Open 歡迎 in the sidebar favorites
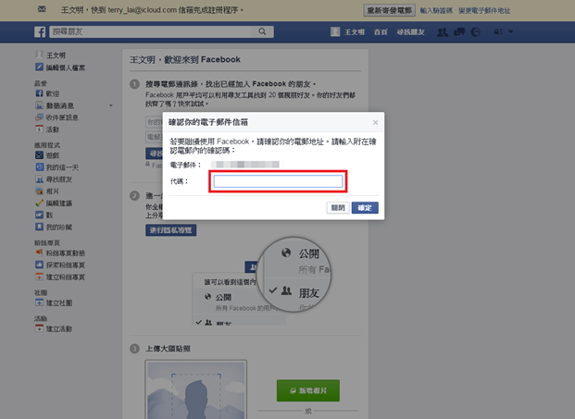Screen dimensions: 575x419 47,93
